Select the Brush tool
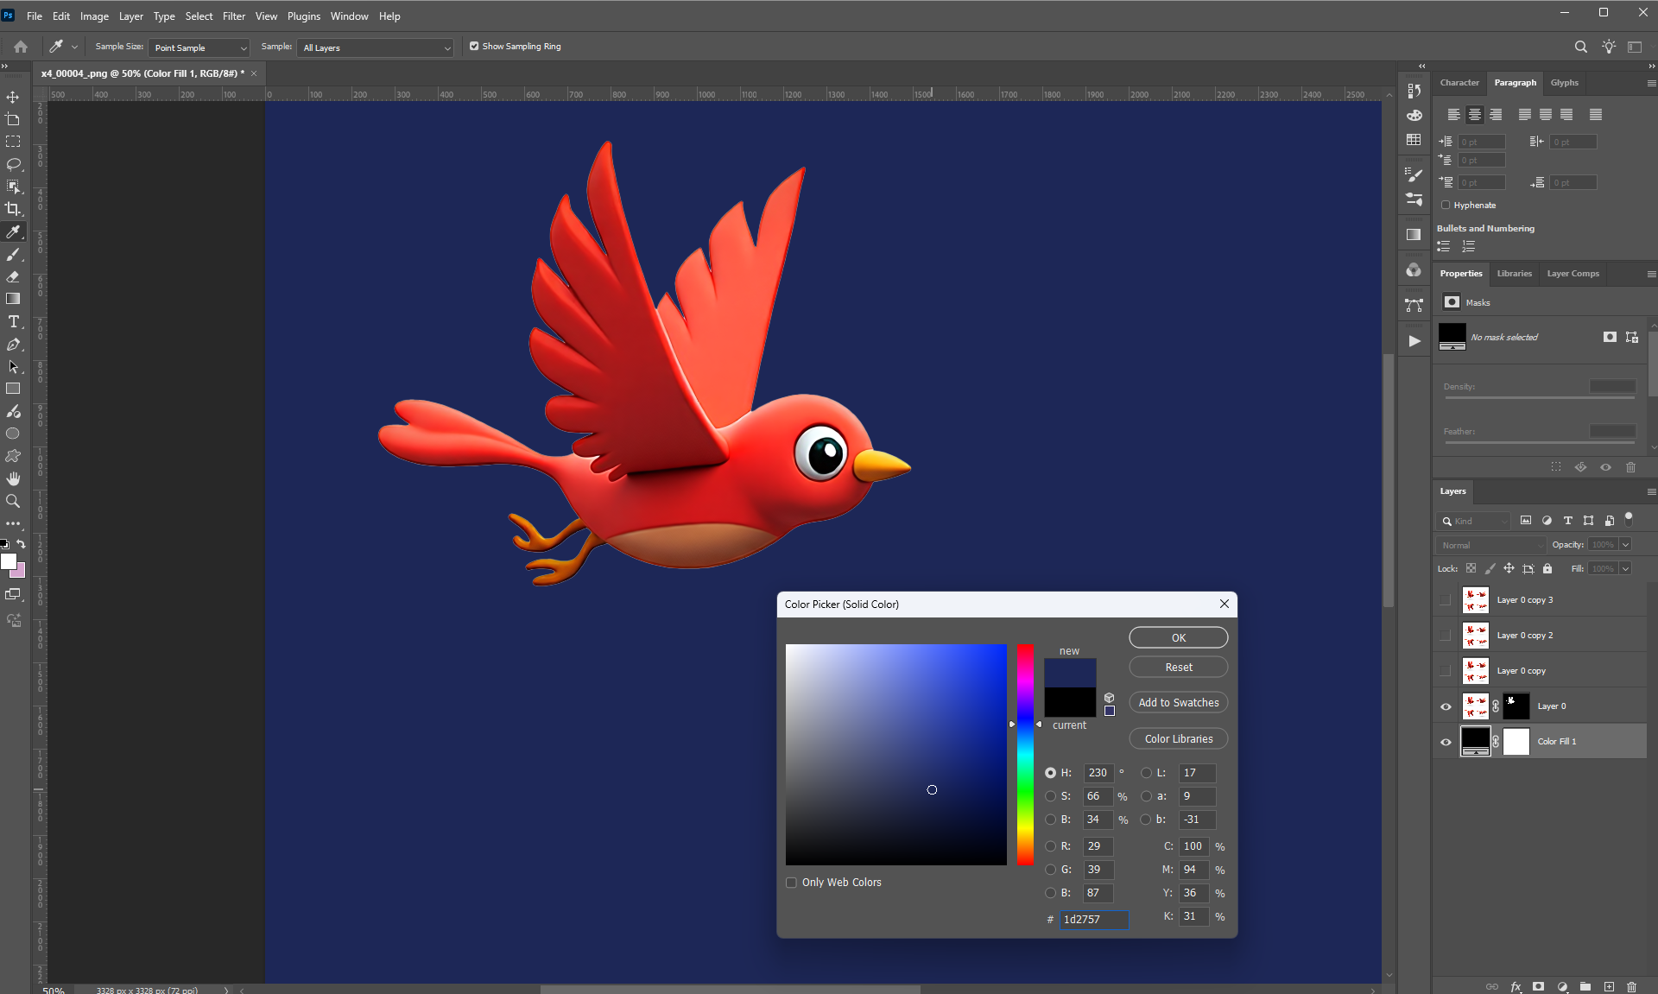 tap(13, 255)
